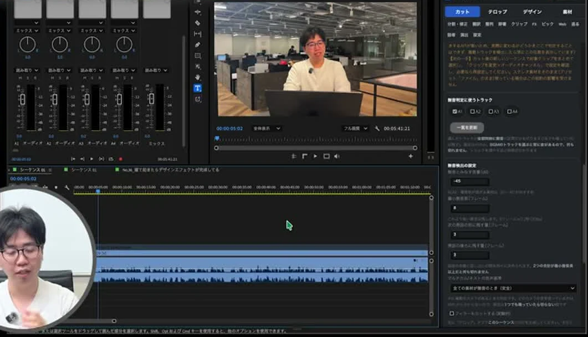Solo the A2 mixer channel

coord(60,78)
